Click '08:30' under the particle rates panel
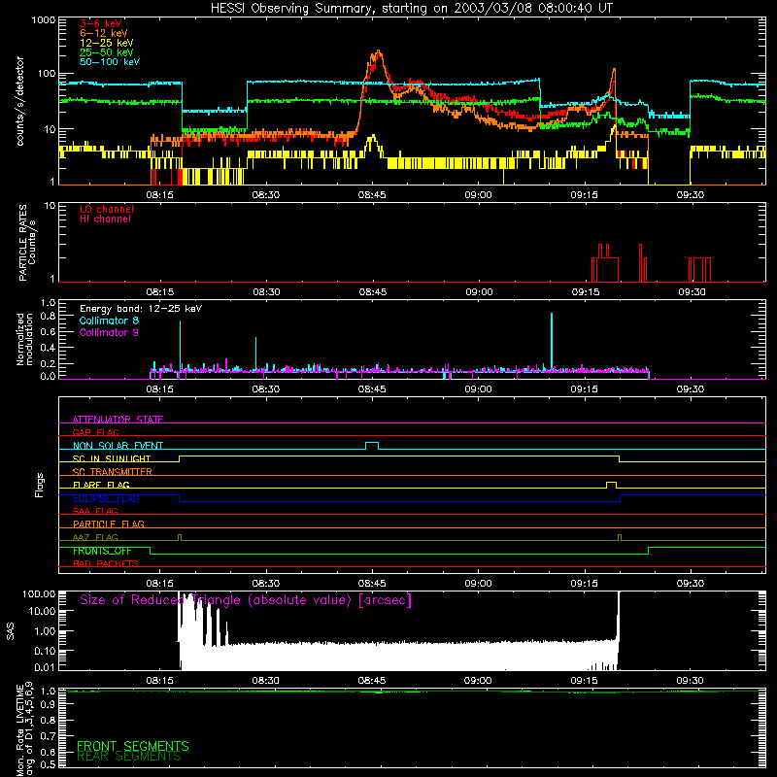 click(x=266, y=292)
